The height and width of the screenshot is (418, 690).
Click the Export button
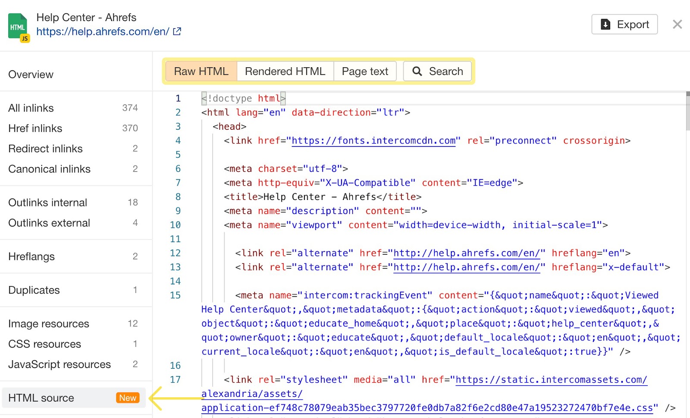pos(624,25)
